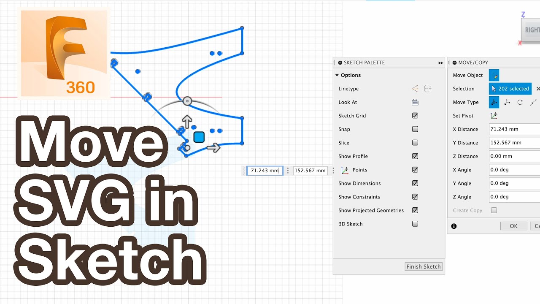The image size is (540, 304).
Task: Toggle the Create Copy checkbox
Action: tap(494, 210)
